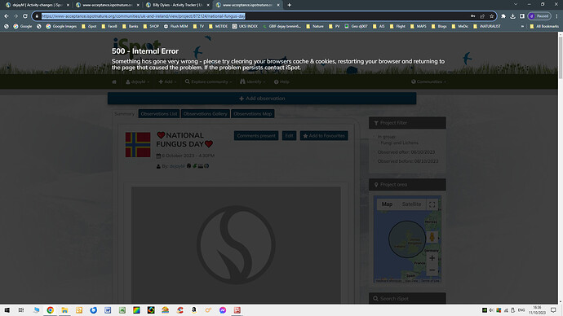Viewport: 563px width, 316px height.
Task: Switch the map to Map view
Action: point(387,204)
